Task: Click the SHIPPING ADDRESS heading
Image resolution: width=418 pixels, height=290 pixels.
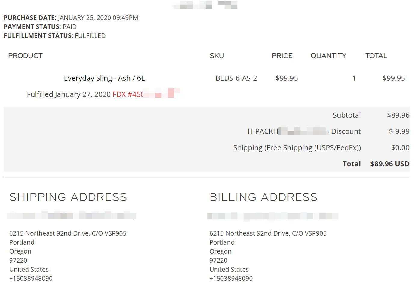Action: tap(68, 197)
